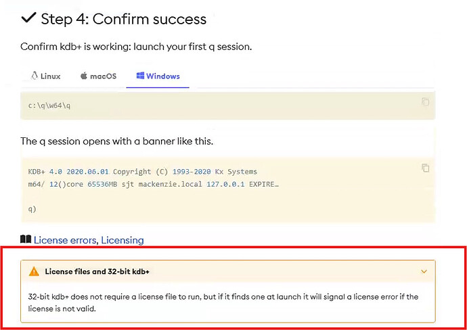
Task: Copy the c:\q\w64\q command with copy icon
Action: tap(425, 101)
